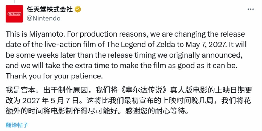Click the @Nintendo handle
262x131 pixels.
click(43, 18)
